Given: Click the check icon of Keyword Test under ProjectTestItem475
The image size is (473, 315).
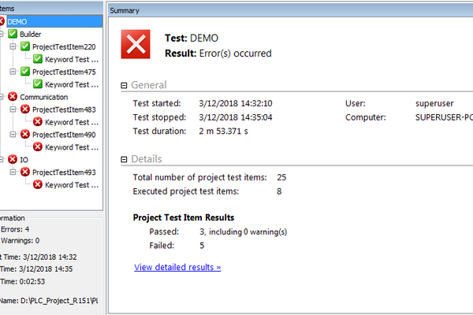Looking at the screenshot, I should pyautogui.click(x=38, y=83).
